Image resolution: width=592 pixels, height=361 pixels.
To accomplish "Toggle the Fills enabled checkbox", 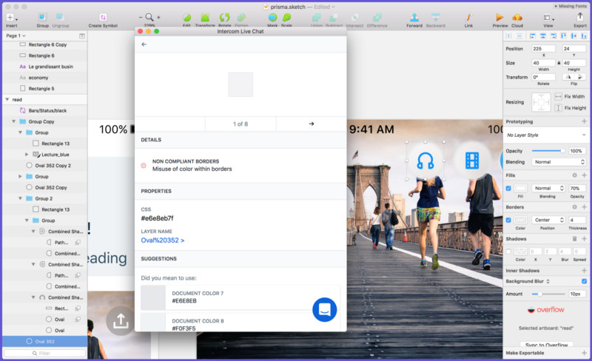I will [508, 188].
